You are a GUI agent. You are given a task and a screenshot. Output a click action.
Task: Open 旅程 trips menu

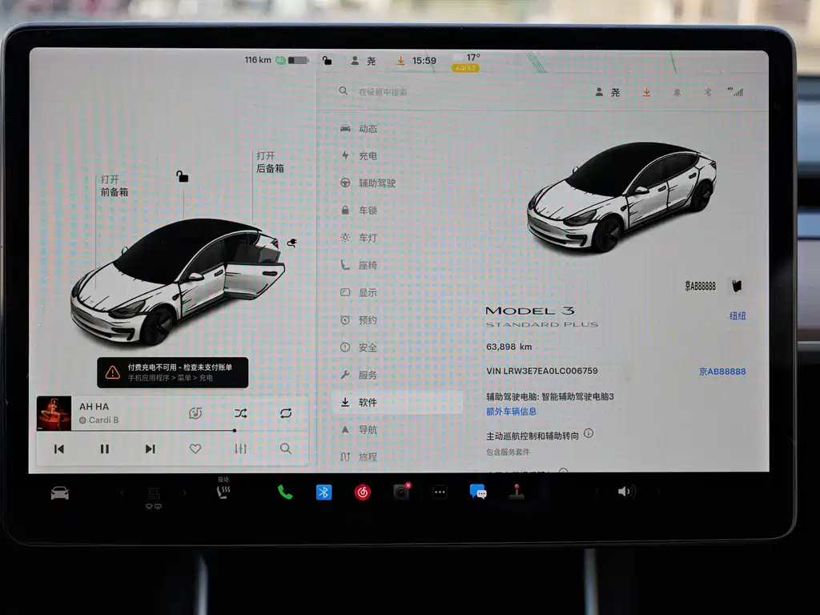click(359, 457)
